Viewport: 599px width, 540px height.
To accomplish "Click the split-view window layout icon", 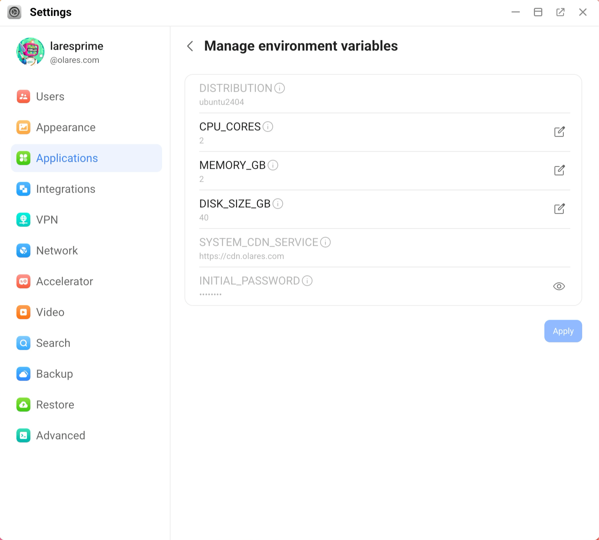I will (538, 12).
